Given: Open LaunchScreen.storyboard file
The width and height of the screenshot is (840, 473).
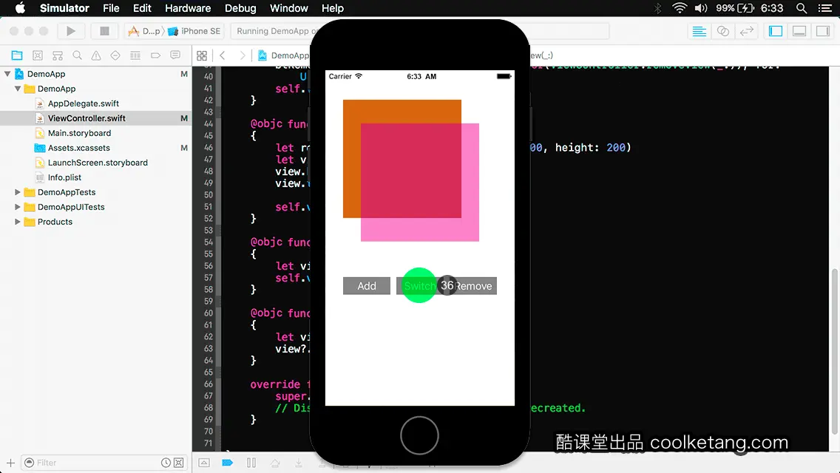Looking at the screenshot, I should click(x=98, y=163).
